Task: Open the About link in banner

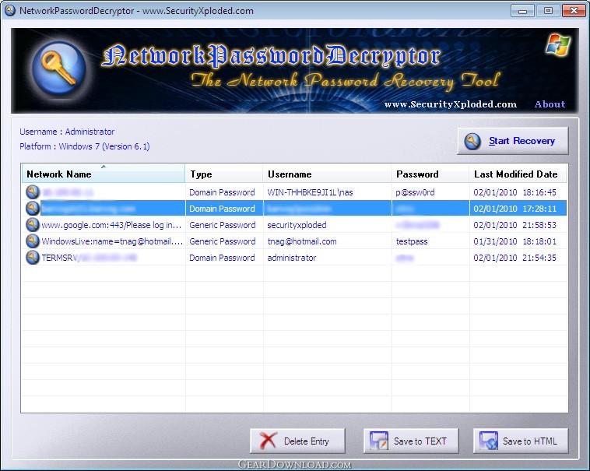Action: point(550,104)
